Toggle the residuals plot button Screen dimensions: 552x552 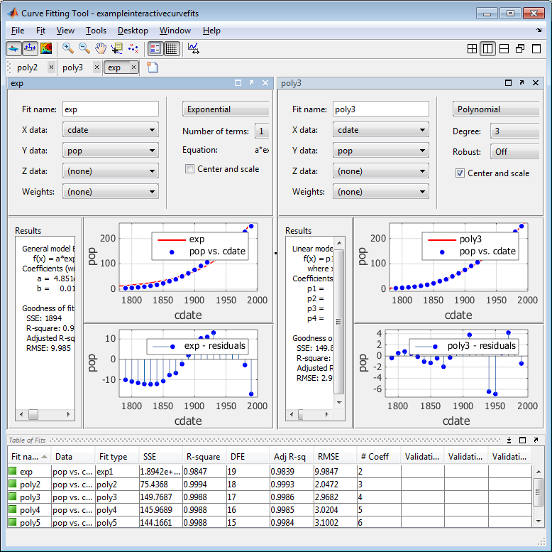30,48
